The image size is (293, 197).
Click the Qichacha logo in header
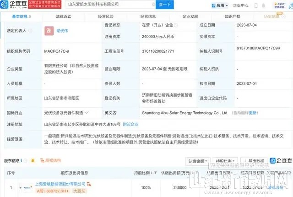(17, 5)
